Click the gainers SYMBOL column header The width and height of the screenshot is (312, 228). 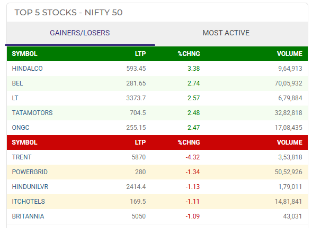coord(25,54)
